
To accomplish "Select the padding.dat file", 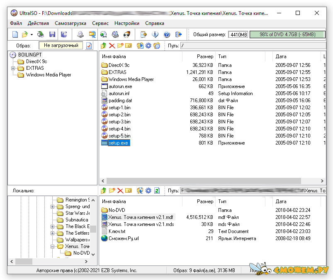I will click(x=120, y=101).
